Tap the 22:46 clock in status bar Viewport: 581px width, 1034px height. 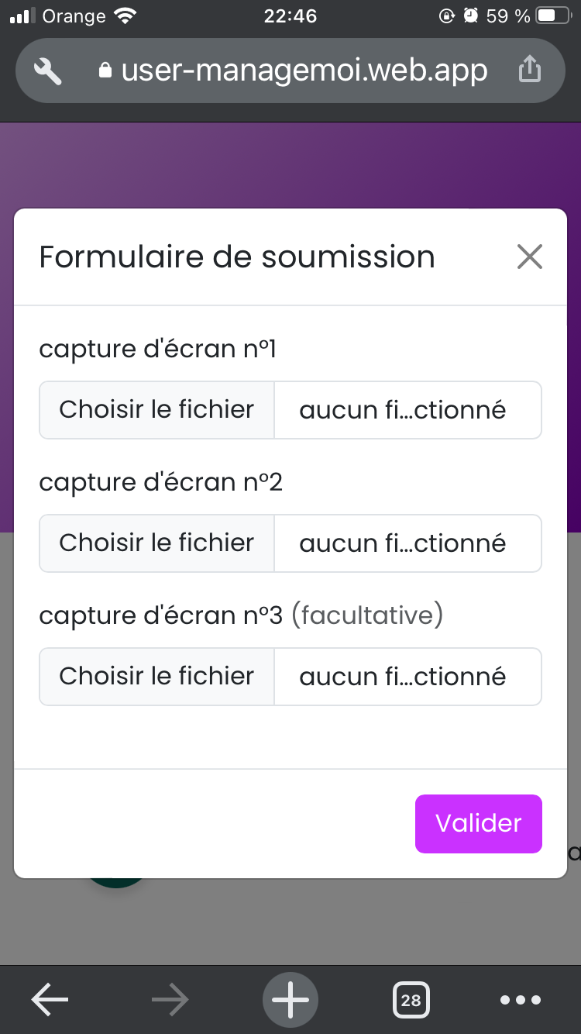coord(290,16)
